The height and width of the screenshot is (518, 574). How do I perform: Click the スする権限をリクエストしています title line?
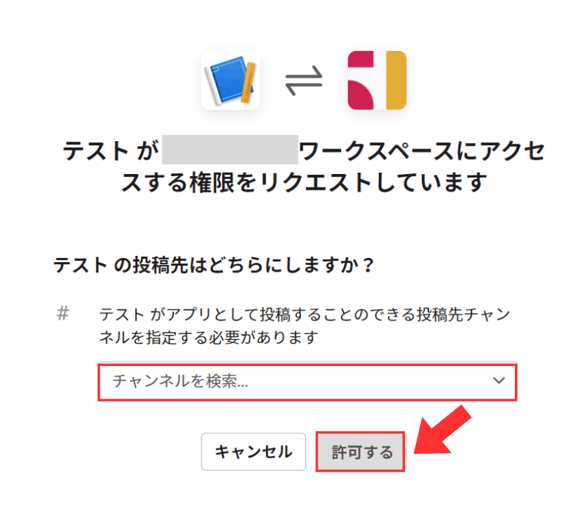click(x=304, y=182)
